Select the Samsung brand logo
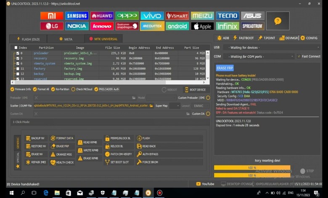 77,16
